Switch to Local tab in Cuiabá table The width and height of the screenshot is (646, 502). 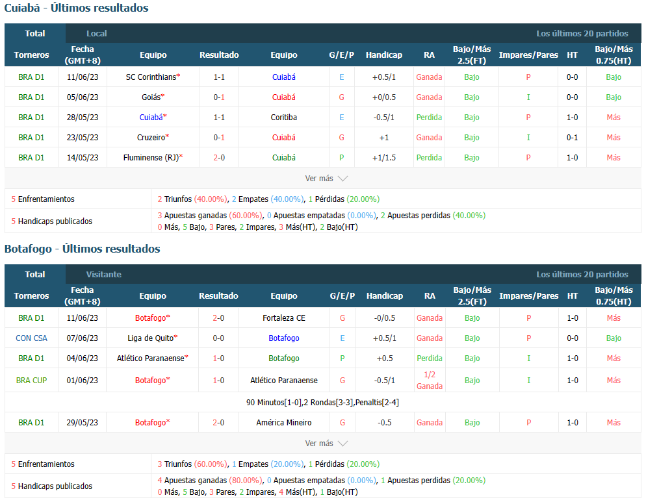[x=96, y=33]
